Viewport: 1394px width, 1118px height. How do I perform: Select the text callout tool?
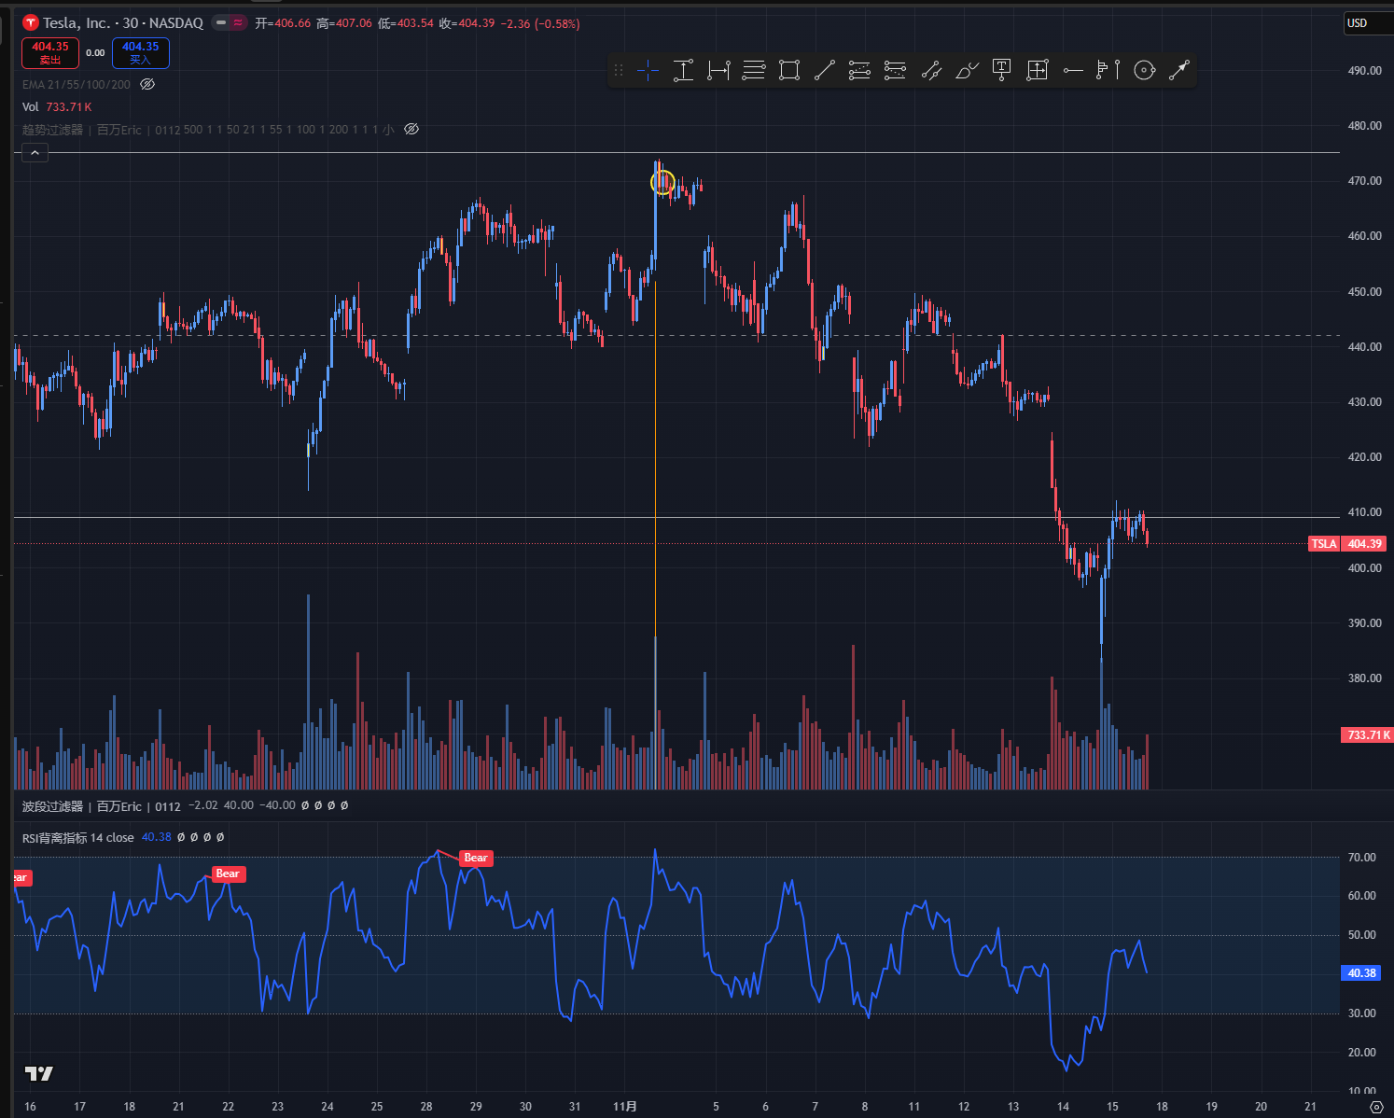pos(1002,70)
